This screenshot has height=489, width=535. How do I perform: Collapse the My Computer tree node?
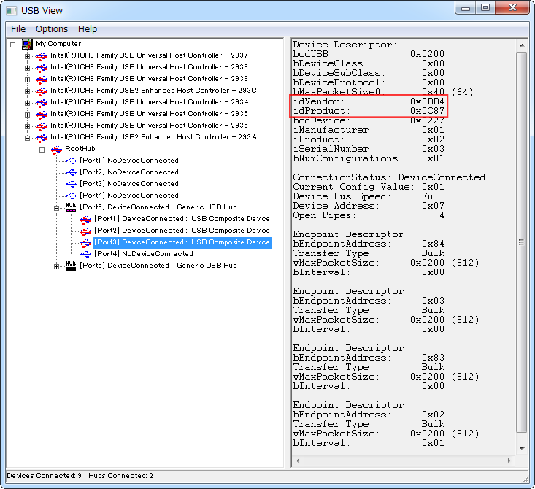click(x=12, y=45)
